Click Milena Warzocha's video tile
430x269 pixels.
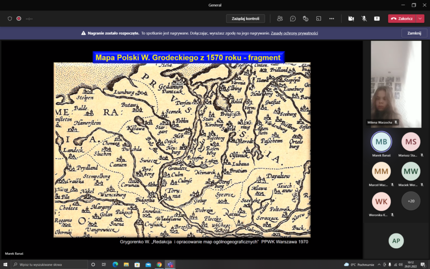396,84
